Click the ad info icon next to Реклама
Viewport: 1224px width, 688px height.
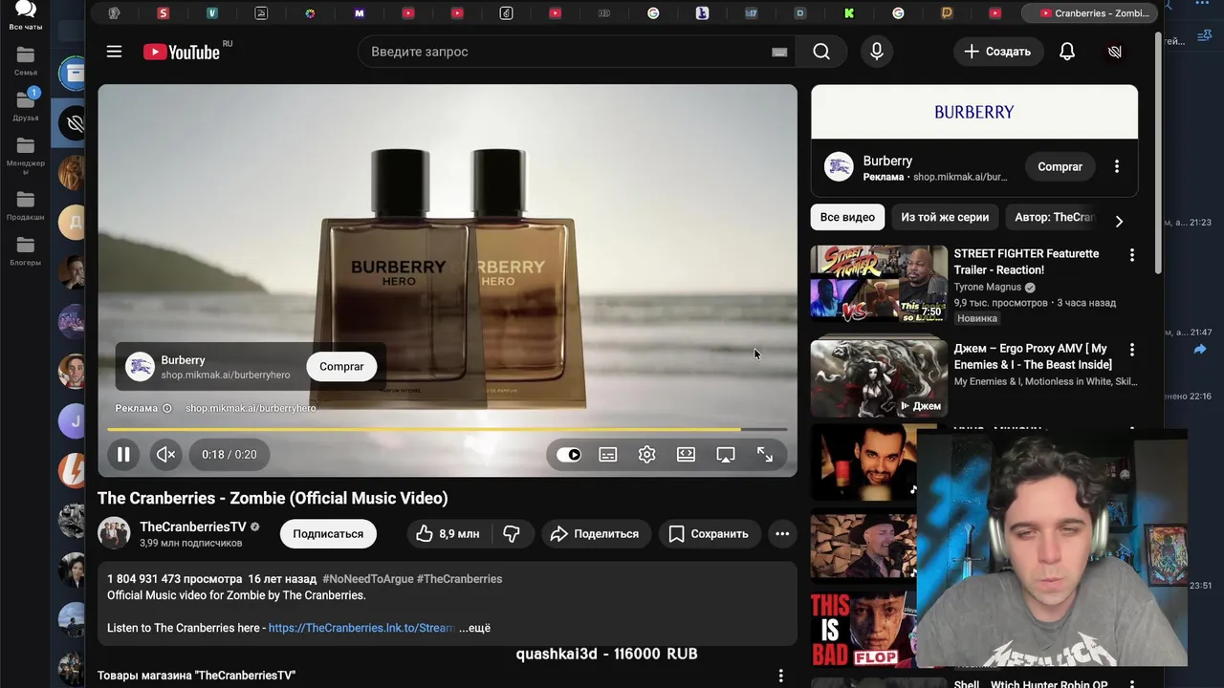(167, 408)
